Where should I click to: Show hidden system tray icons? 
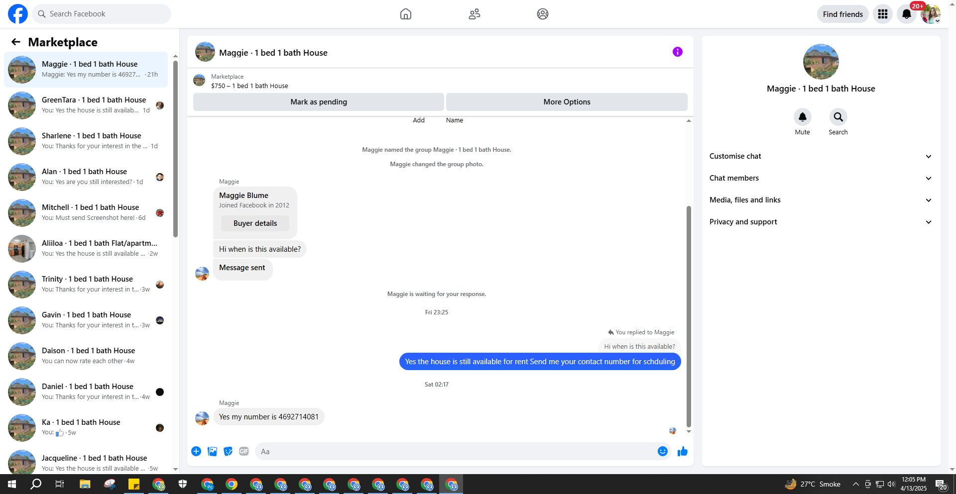(855, 484)
